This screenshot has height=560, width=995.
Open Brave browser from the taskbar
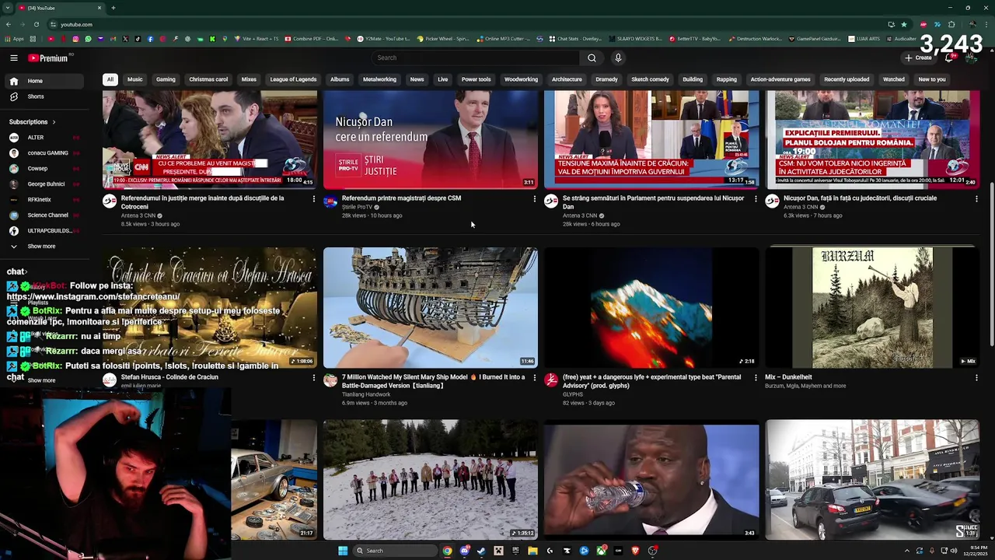[635, 551]
